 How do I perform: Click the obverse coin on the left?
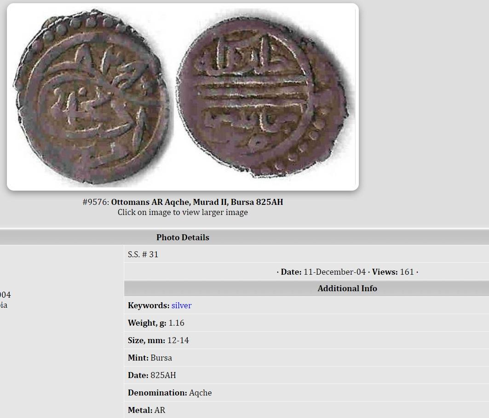click(92, 97)
